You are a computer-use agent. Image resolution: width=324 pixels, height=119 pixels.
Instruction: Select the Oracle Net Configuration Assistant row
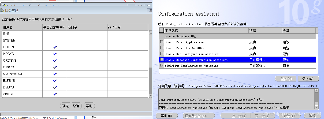pos(237,54)
